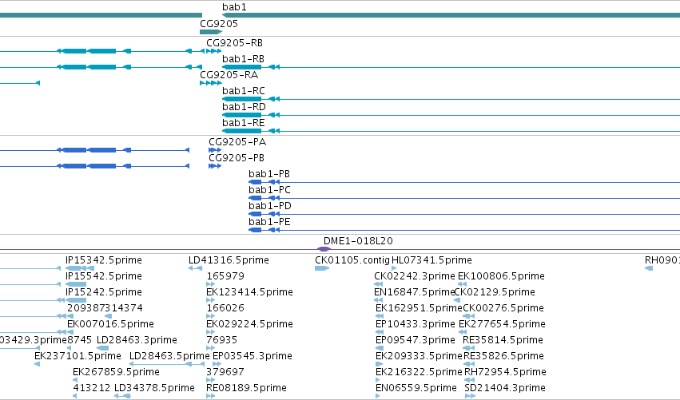
Task: Click the EK029224.5prime label
Action: tap(250, 325)
